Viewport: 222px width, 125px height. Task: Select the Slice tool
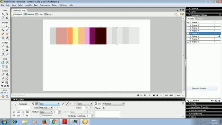point(7,62)
